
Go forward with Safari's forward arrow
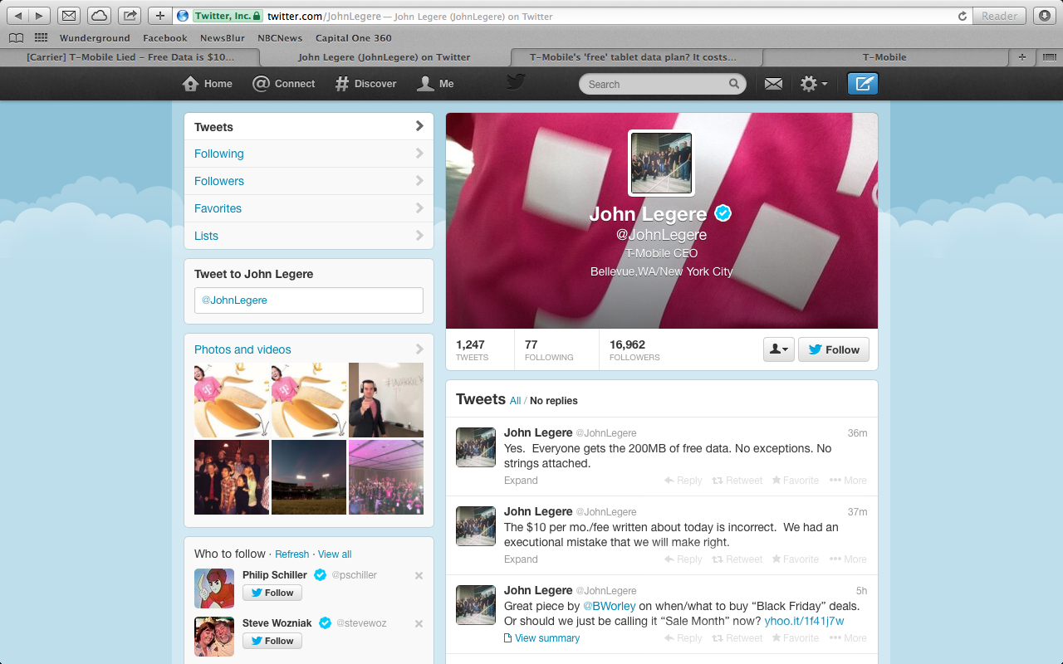pyautogui.click(x=39, y=16)
